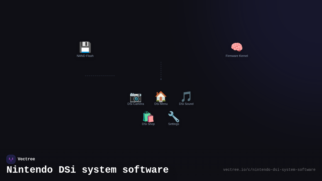Select the DSi Menu node label

tap(161, 104)
